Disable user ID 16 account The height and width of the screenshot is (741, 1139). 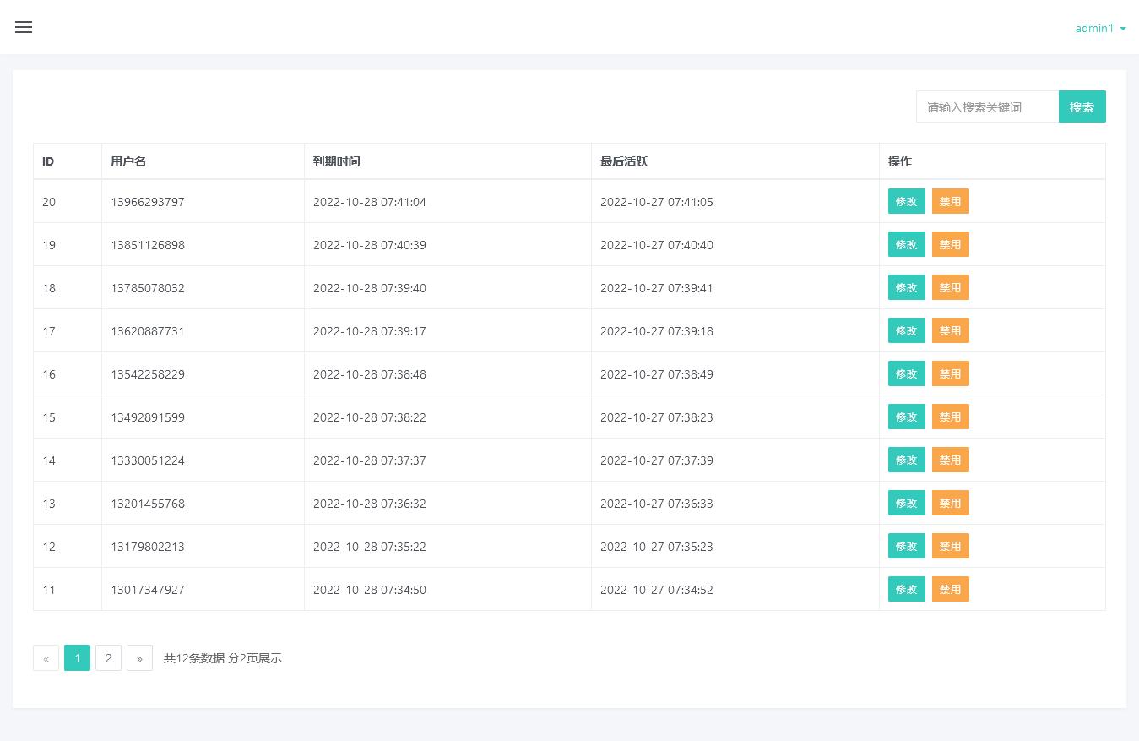tap(950, 373)
